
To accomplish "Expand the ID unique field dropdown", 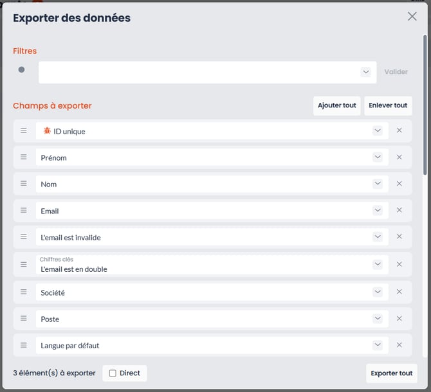I will click(x=378, y=130).
